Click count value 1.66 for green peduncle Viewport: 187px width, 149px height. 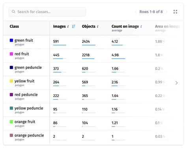pos(115,68)
